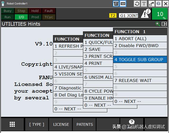Image resolution: width=169 pixels, height=133 pixels.
Task: Open the [ TYPE ] softkey menu
Action: pyautogui.click(x=37, y=124)
